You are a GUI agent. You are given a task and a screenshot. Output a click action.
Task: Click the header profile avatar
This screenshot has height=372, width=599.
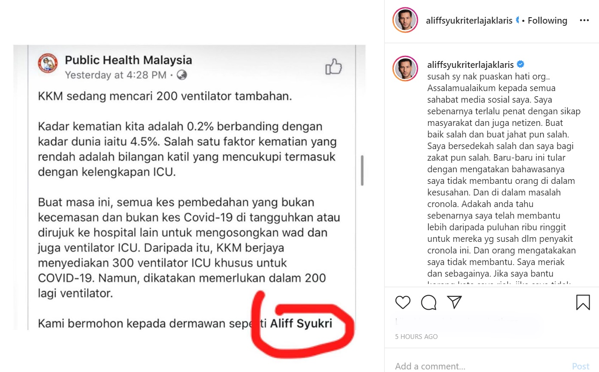point(405,20)
